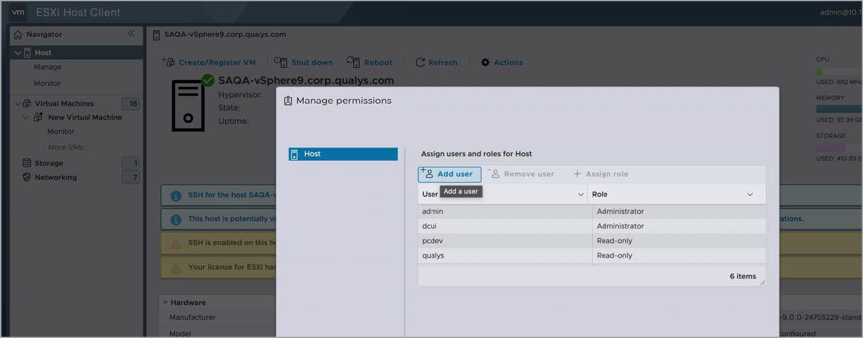Viewport: 863px width, 338px height.
Task: Click the Networking globe icon
Action: pyautogui.click(x=27, y=177)
